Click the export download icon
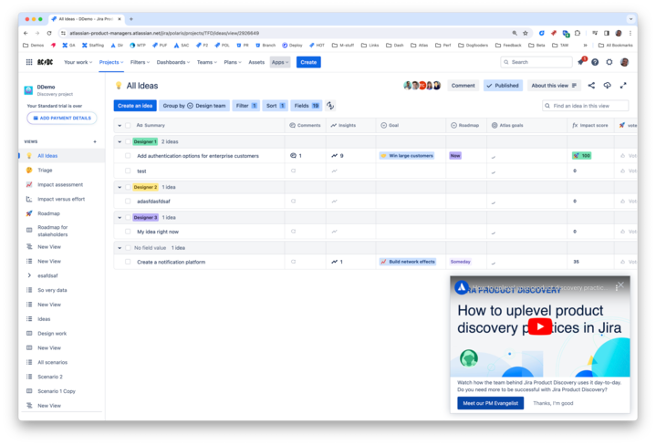 [x=607, y=86]
